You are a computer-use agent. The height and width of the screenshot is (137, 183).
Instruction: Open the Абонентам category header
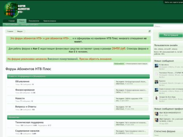(14, 117)
